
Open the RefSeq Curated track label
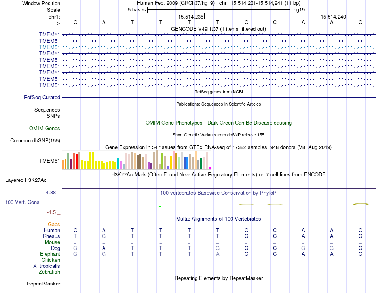[42, 98]
